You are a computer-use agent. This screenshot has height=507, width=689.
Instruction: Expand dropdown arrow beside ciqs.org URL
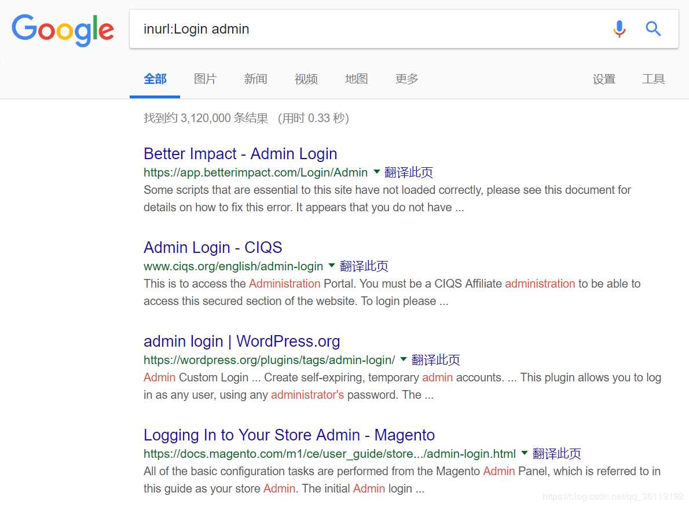coord(332,265)
